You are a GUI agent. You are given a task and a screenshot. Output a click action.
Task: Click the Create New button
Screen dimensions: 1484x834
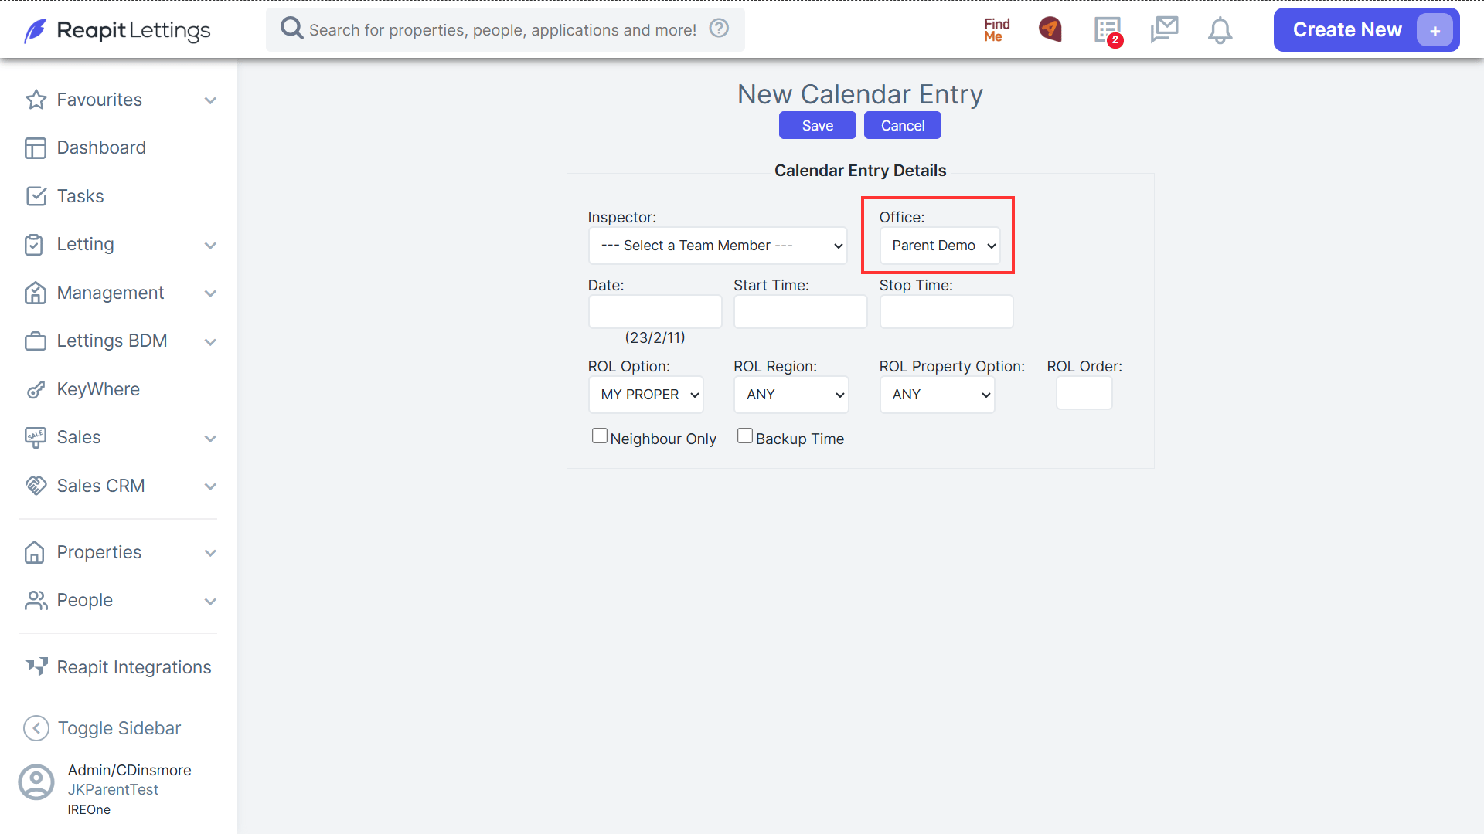coord(1366,30)
